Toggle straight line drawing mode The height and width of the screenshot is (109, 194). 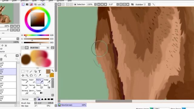[154, 5]
